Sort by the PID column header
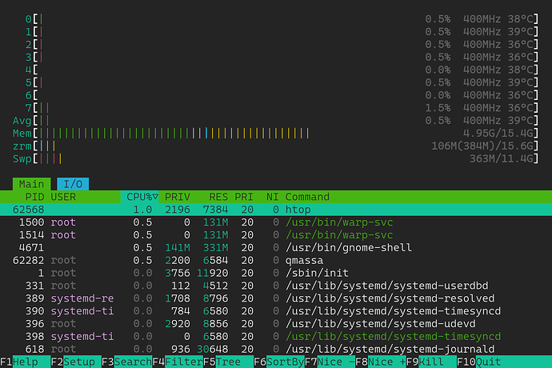Screen dimensions: 552x368 [34, 197]
